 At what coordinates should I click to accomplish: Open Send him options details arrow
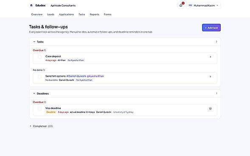(210, 77)
